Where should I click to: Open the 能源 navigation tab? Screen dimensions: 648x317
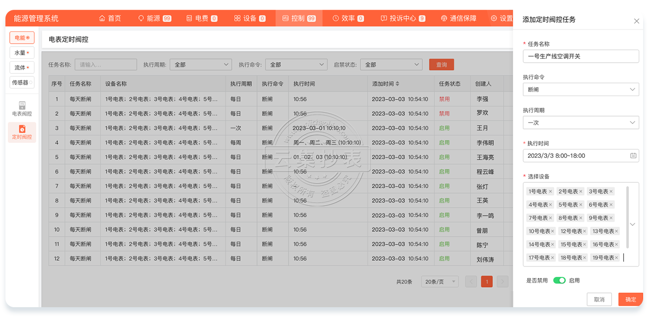tap(154, 19)
